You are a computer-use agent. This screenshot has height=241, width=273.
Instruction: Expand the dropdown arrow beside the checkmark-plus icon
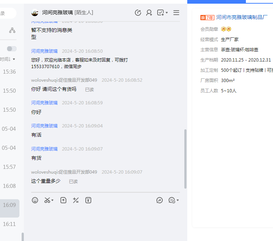pyautogui.click(x=167, y=13)
